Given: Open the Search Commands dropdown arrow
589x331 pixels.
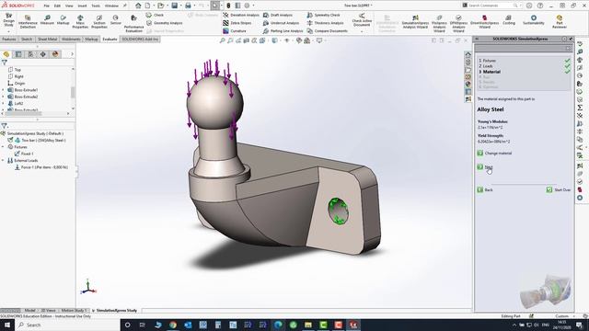Looking at the screenshot, I should click(522, 6).
